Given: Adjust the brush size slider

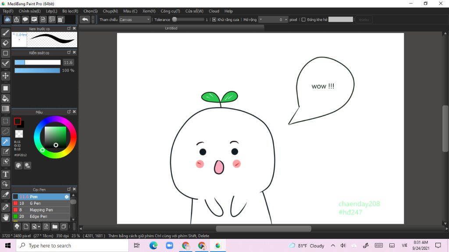Looking at the screenshot, I should 38,62.
